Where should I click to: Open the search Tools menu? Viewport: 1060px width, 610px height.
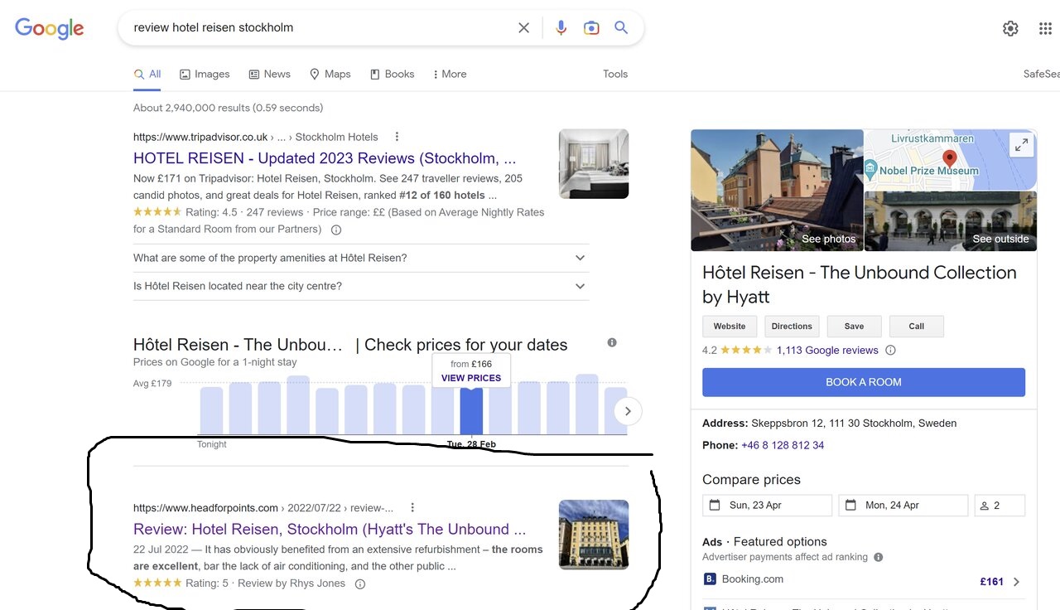pos(615,74)
